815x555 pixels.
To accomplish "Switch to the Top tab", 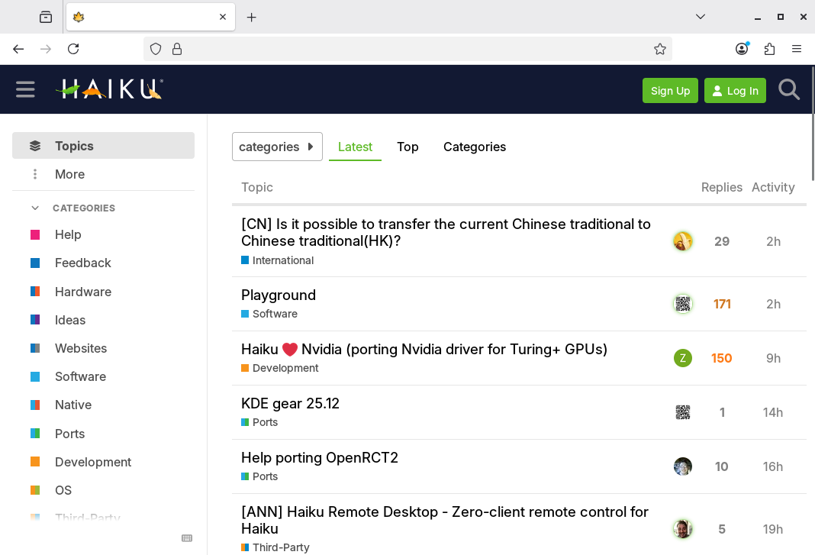I will point(407,147).
